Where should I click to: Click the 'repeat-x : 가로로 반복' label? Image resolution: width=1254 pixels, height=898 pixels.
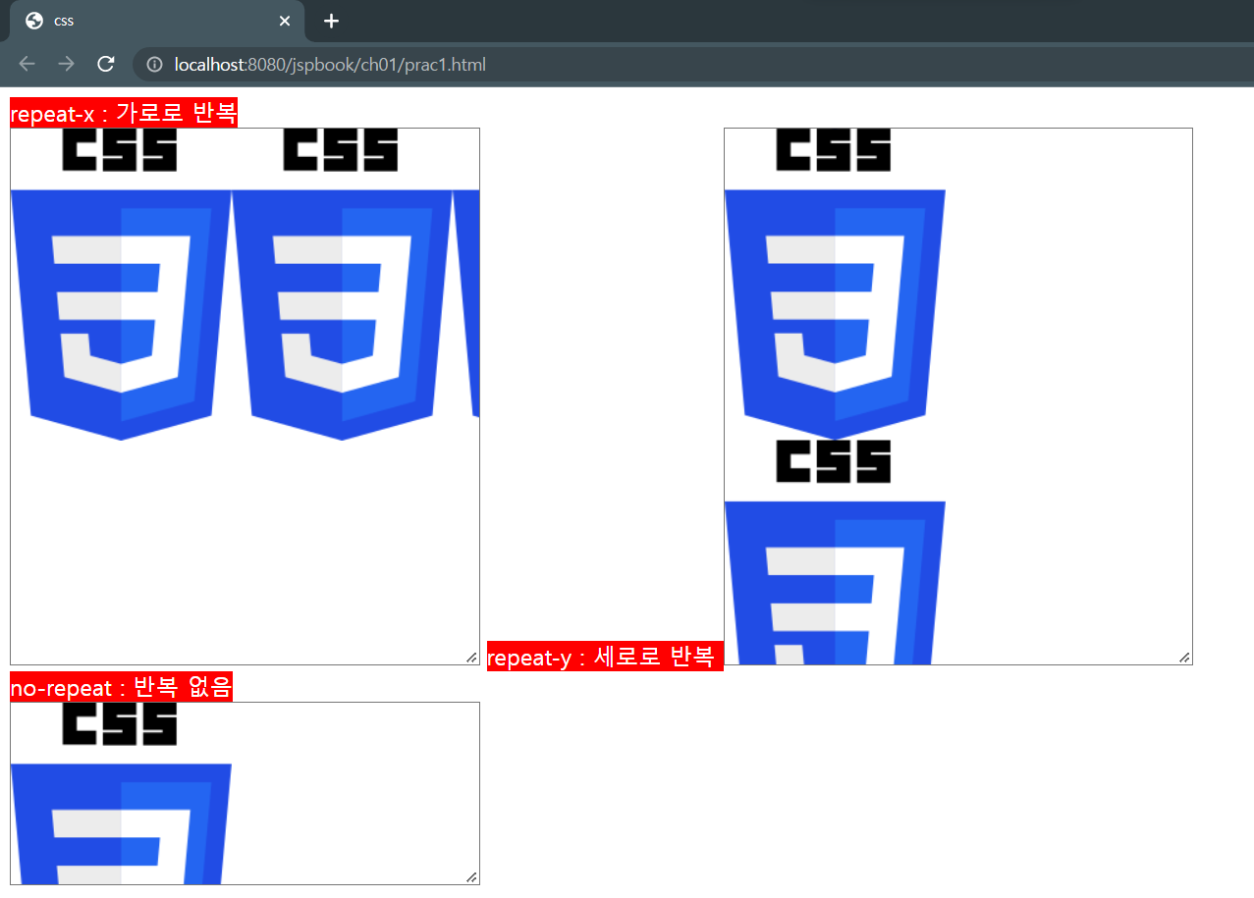click(124, 113)
